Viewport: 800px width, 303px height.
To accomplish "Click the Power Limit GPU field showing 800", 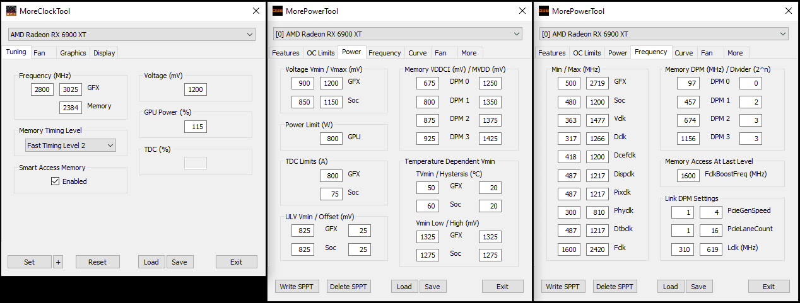I will pos(331,139).
